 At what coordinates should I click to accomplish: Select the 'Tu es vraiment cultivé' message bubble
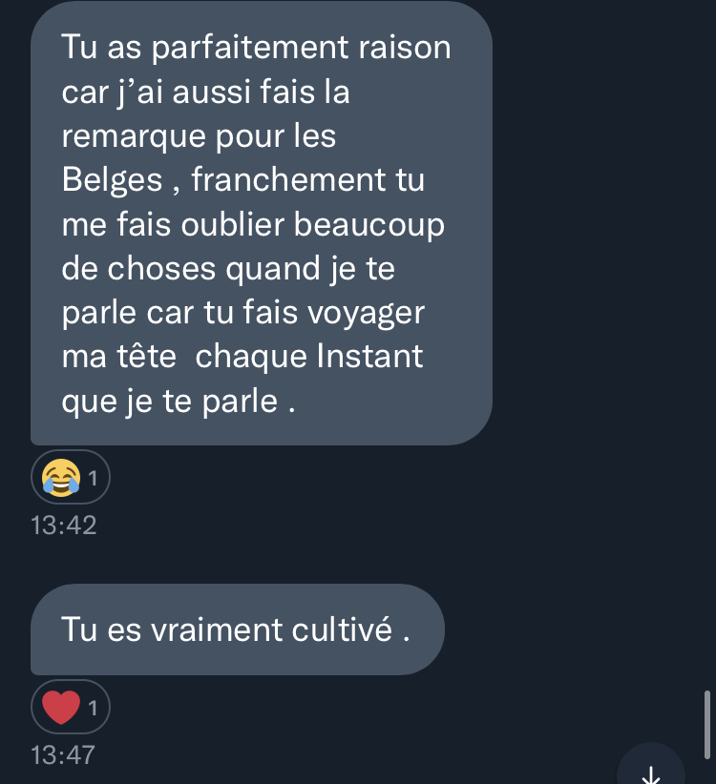click(237, 629)
